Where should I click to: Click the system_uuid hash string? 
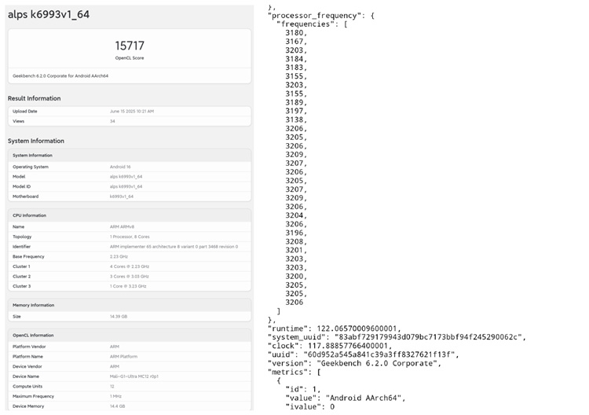428,337
